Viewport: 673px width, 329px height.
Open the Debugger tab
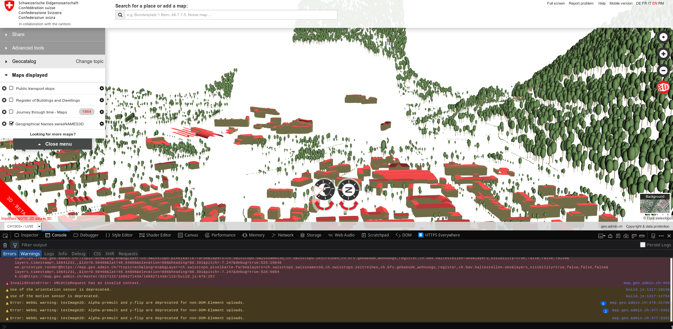point(86,235)
